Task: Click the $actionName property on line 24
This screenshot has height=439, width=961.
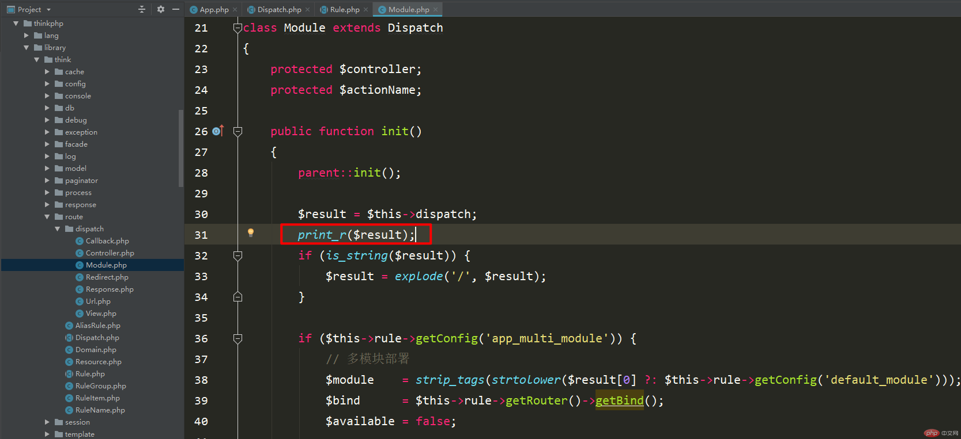Action: (x=377, y=90)
